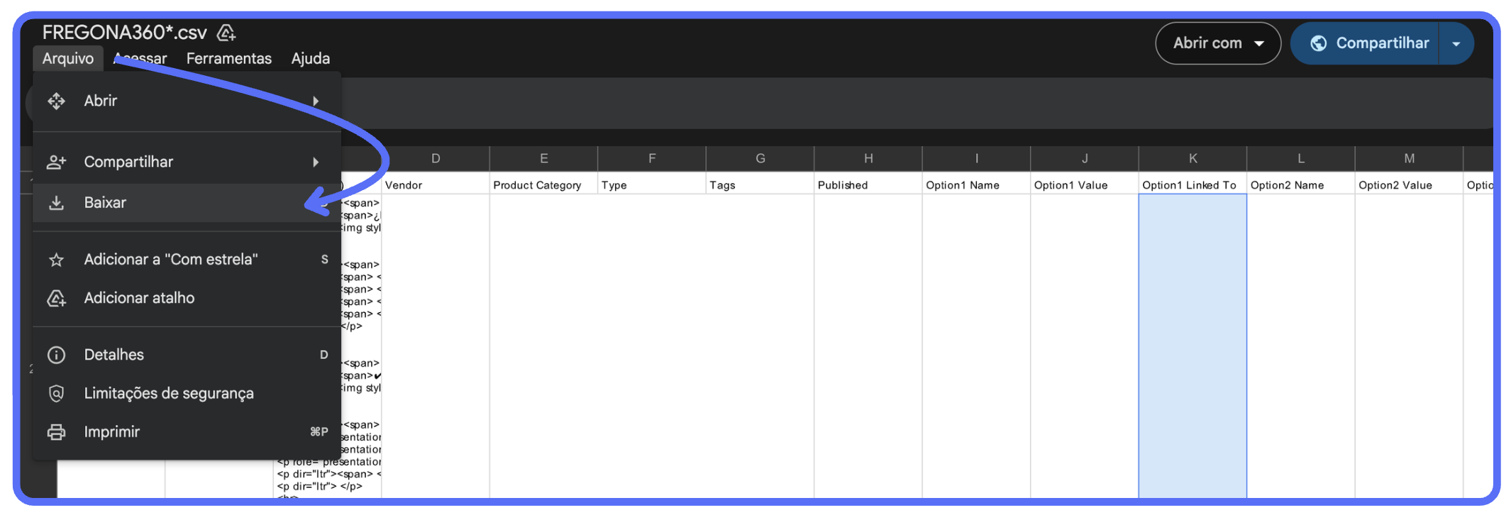Viewport: 1511px width, 515px height.
Task: Open the Abrir com dropdown
Action: [x=1217, y=43]
